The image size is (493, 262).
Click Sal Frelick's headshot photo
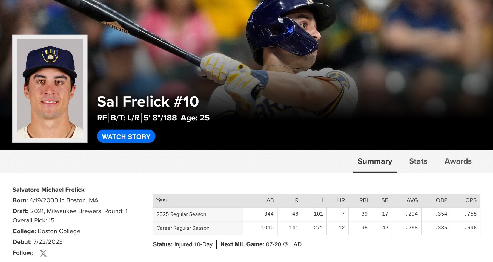tap(50, 89)
